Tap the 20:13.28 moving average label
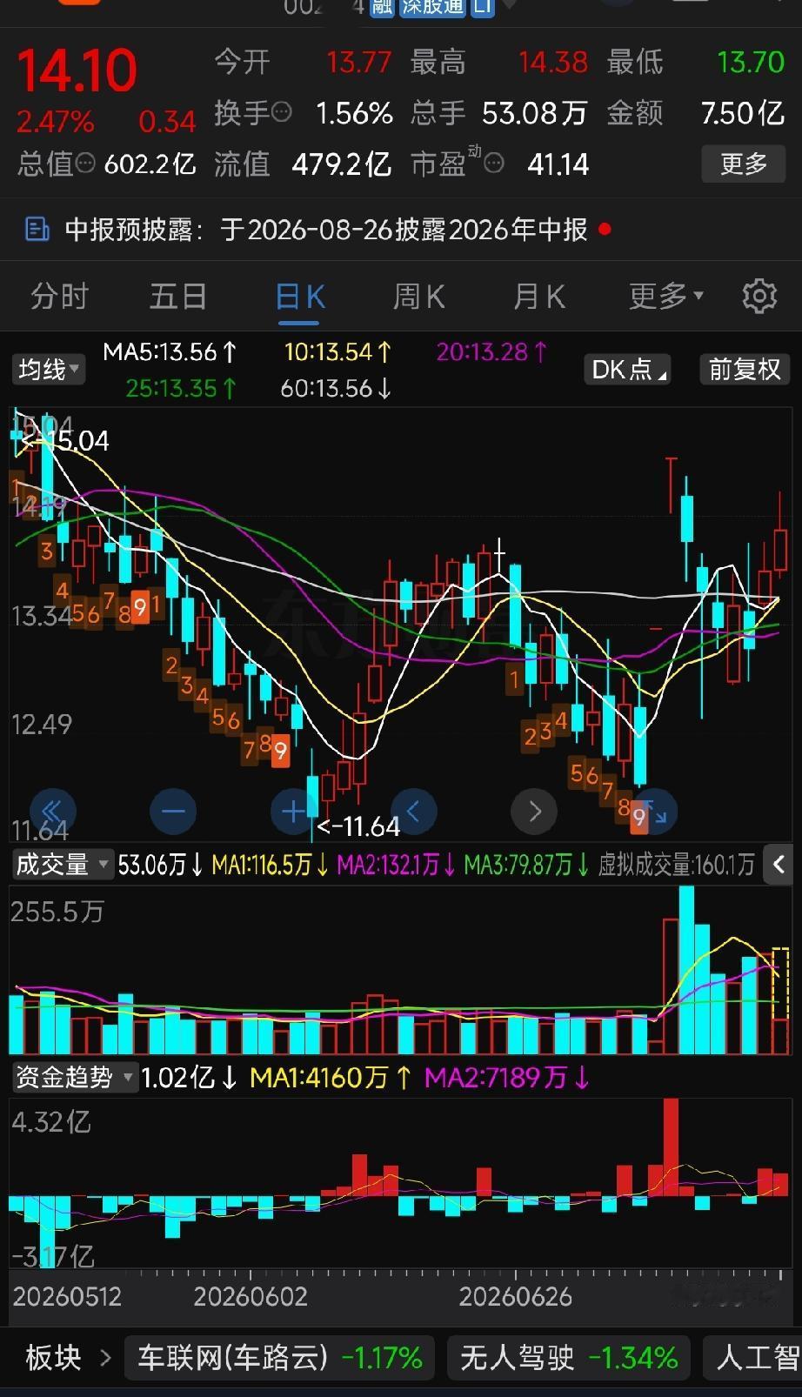 [492, 352]
